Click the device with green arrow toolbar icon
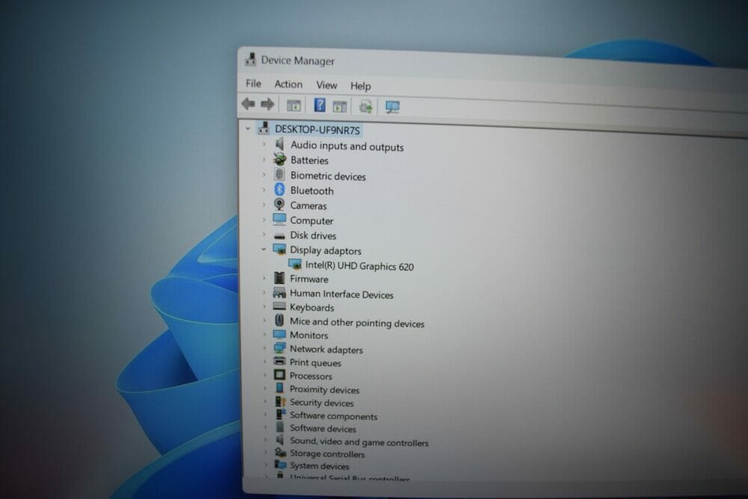 pos(366,107)
